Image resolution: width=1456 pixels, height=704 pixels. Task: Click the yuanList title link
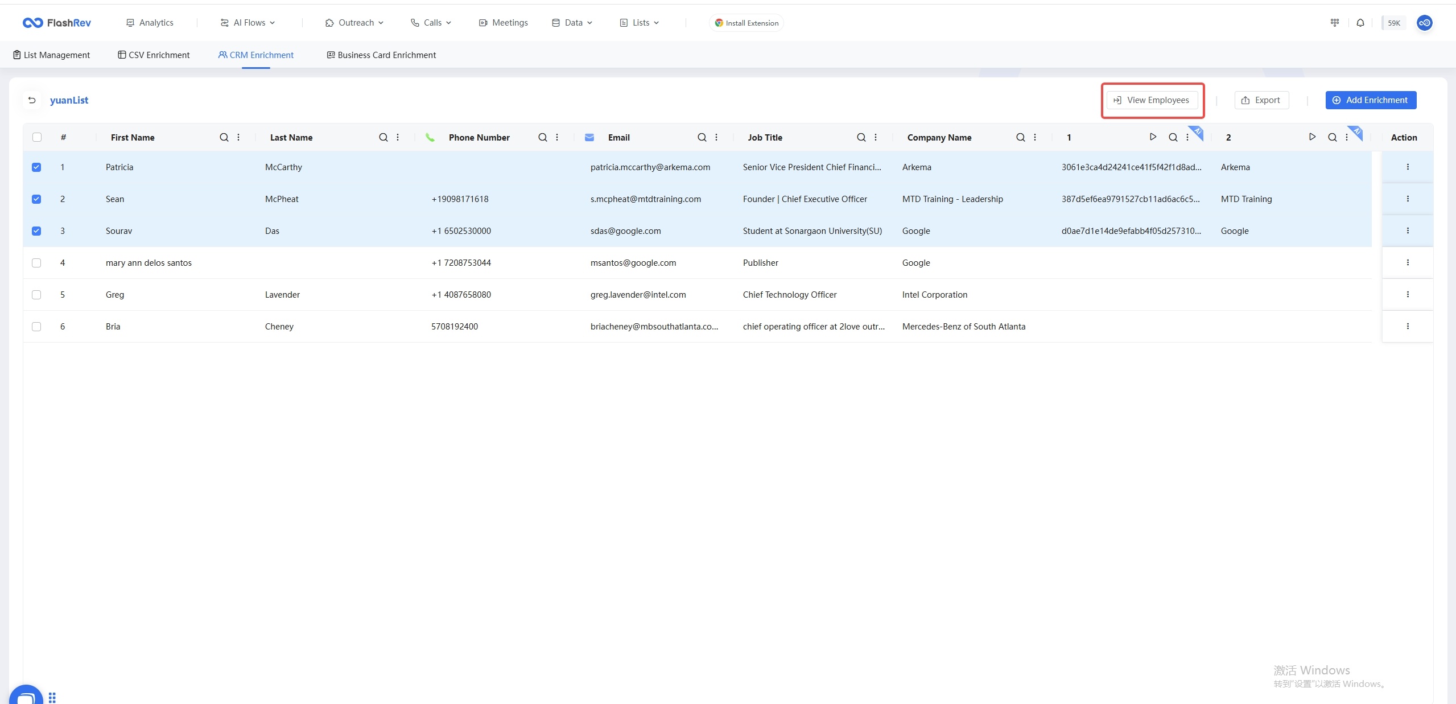[x=69, y=100]
